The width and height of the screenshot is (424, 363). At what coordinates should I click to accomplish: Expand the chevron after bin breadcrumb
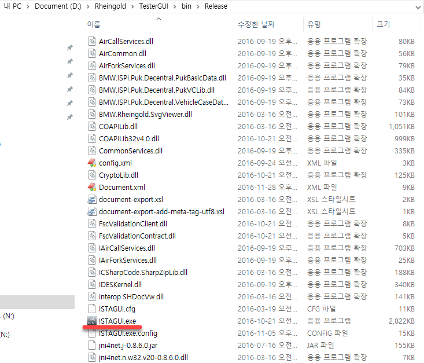point(198,6)
